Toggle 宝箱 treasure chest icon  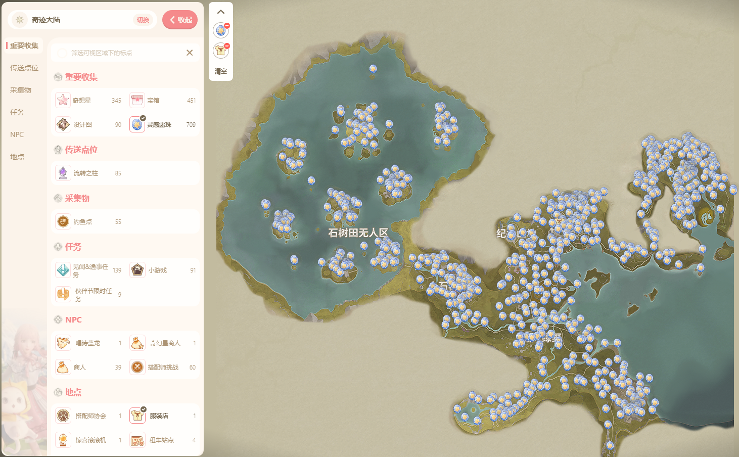[137, 100]
